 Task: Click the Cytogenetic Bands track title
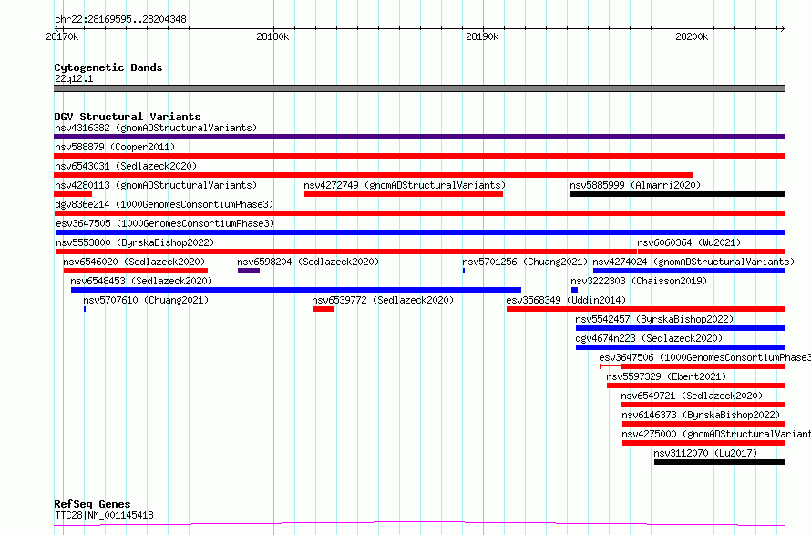click(x=108, y=67)
